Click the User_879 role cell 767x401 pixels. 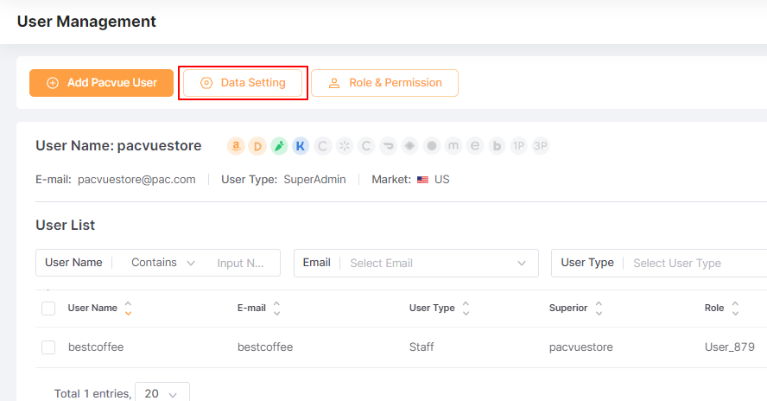(729, 347)
